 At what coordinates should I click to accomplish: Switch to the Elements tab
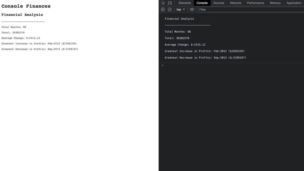pyautogui.click(x=185, y=3)
